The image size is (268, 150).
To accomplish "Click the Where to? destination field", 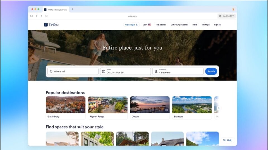I will click(x=73, y=71).
